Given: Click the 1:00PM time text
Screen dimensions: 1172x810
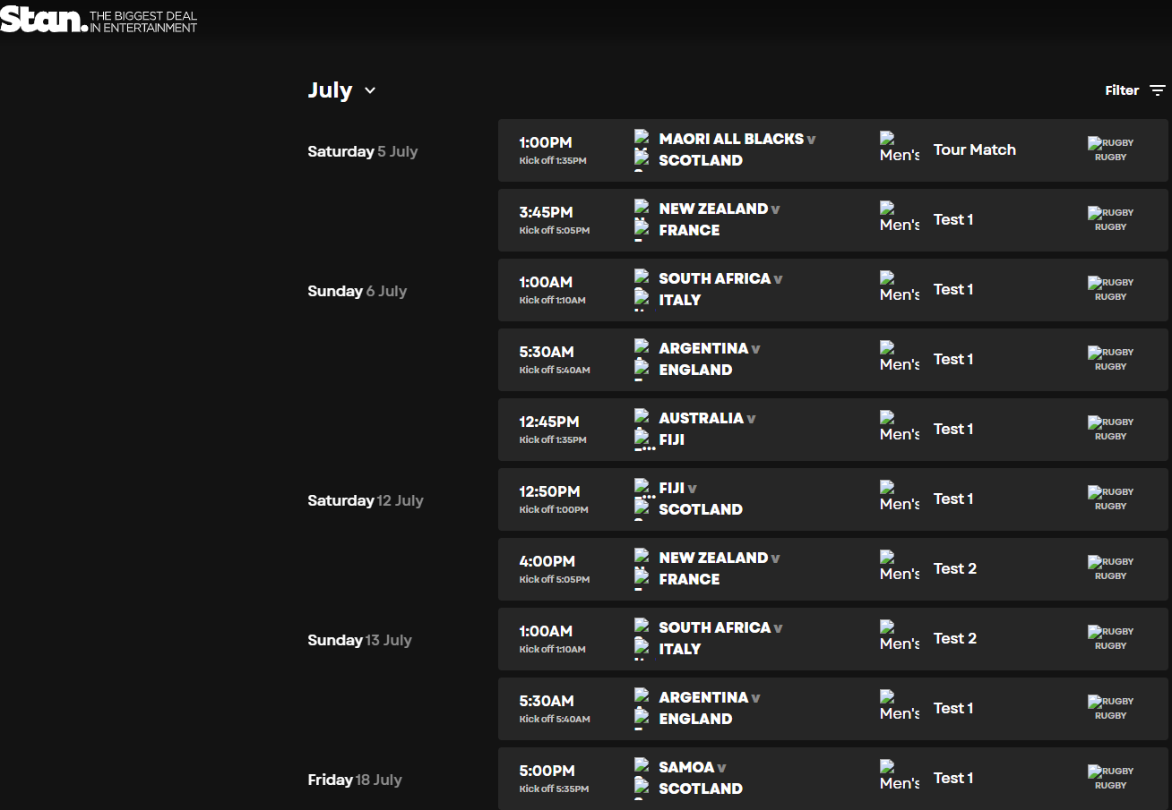Looking at the screenshot, I should [546, 142].
